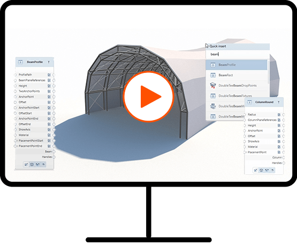The width and height of the screenshot is (297, 245).
Task: Click the slider icon beside the Height input in BeamProfile
Action: point(49,86)
